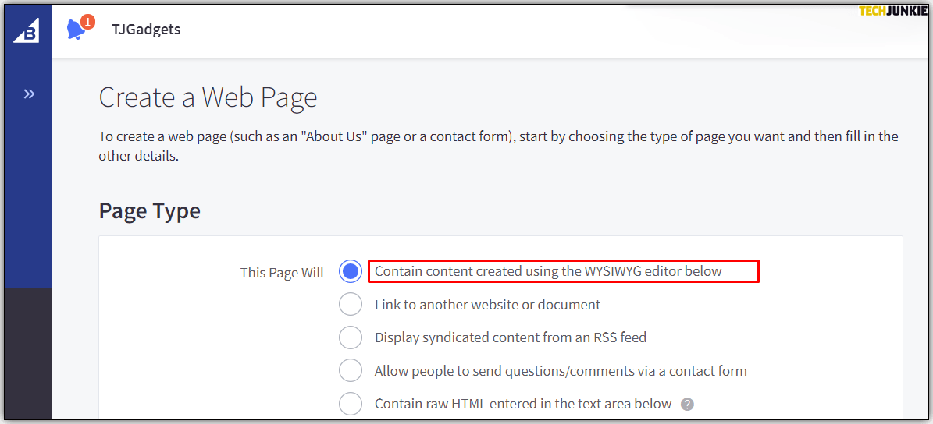Click the help icon beside raw HTML option
This screenshot has height=424, width=933.
(687, 404)
